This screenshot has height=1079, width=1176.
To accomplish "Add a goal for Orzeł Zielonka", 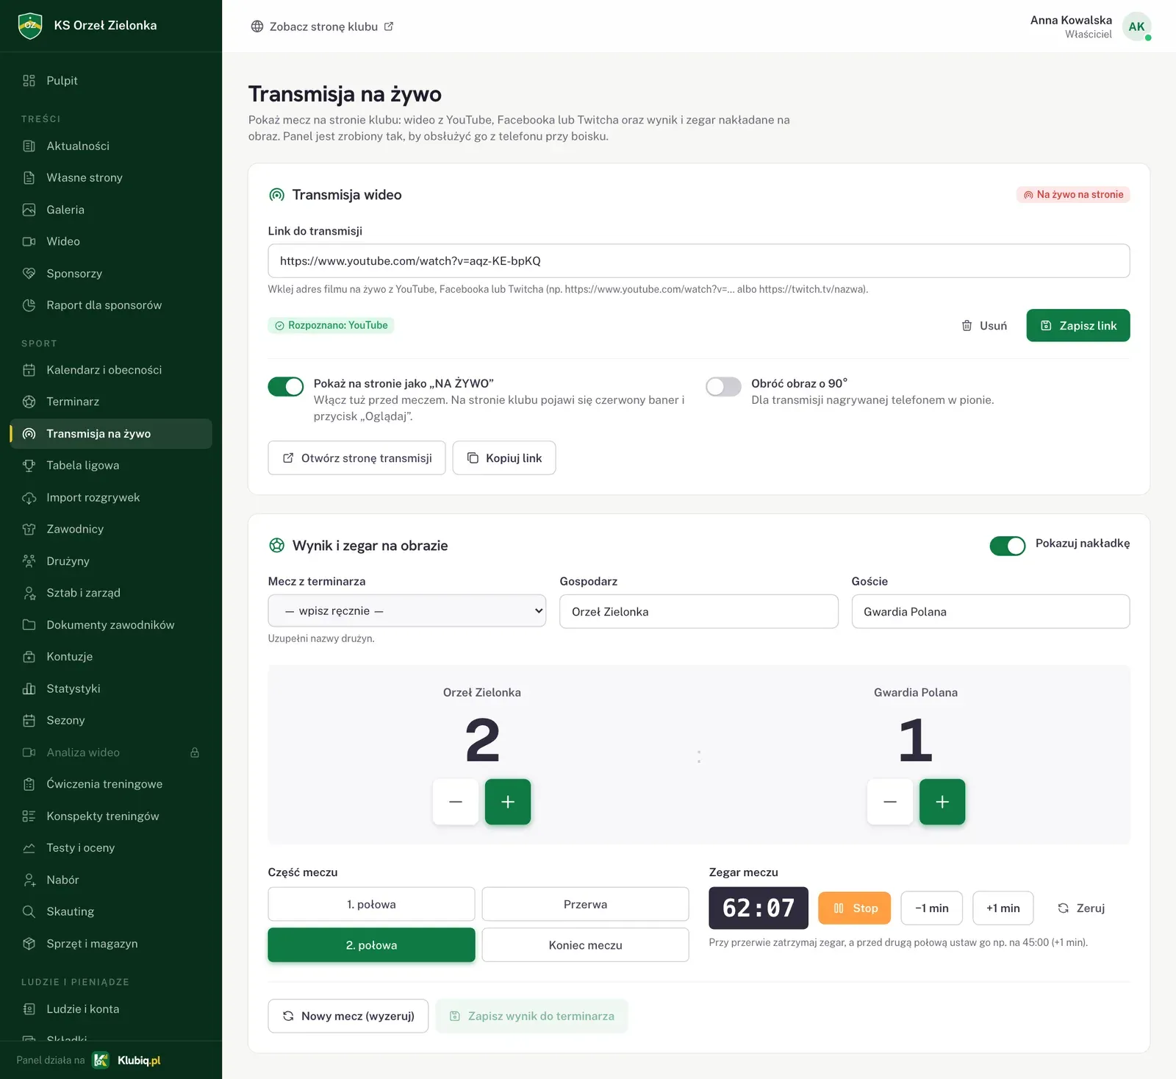I will [x=508, y=802].
